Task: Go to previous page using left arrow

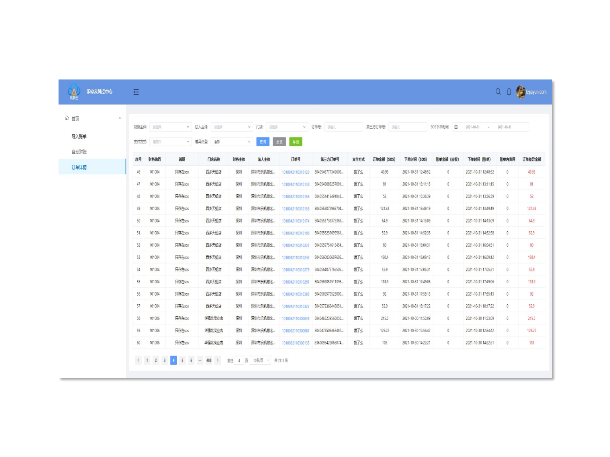Action: coord(138,360)
